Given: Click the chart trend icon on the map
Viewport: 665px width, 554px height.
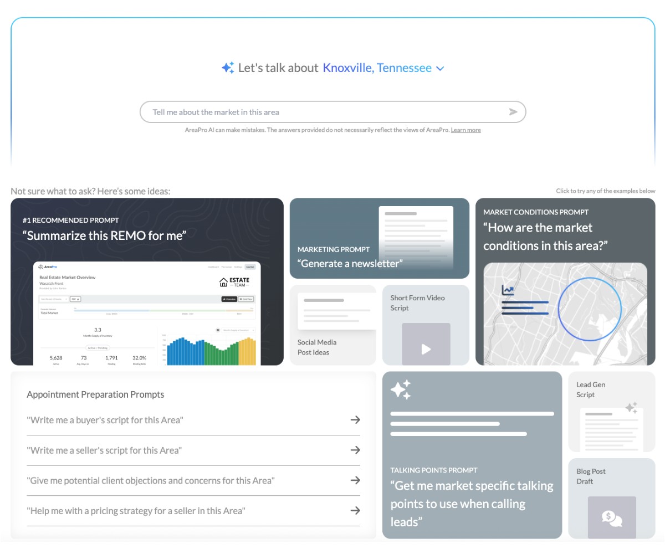Looking at the screenshot, I should [508, 290].
